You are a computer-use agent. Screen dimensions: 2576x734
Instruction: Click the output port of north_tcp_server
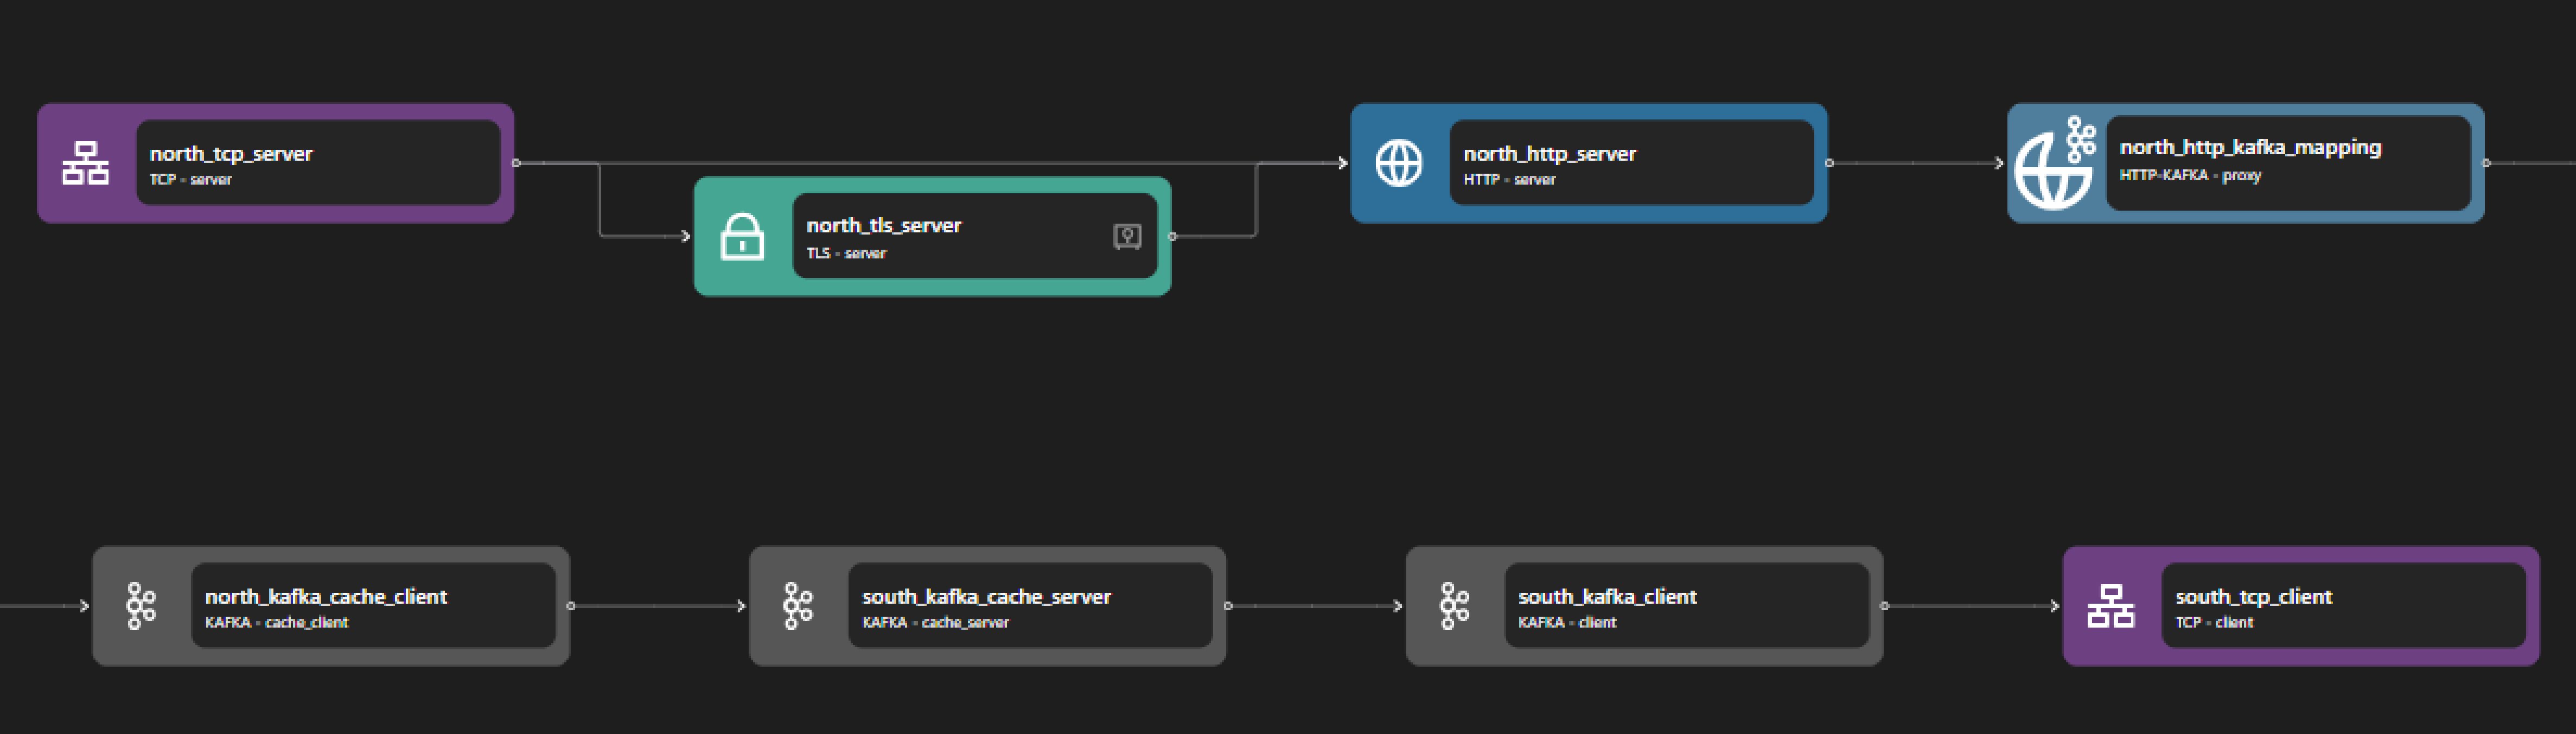click(x=516, y=163)
